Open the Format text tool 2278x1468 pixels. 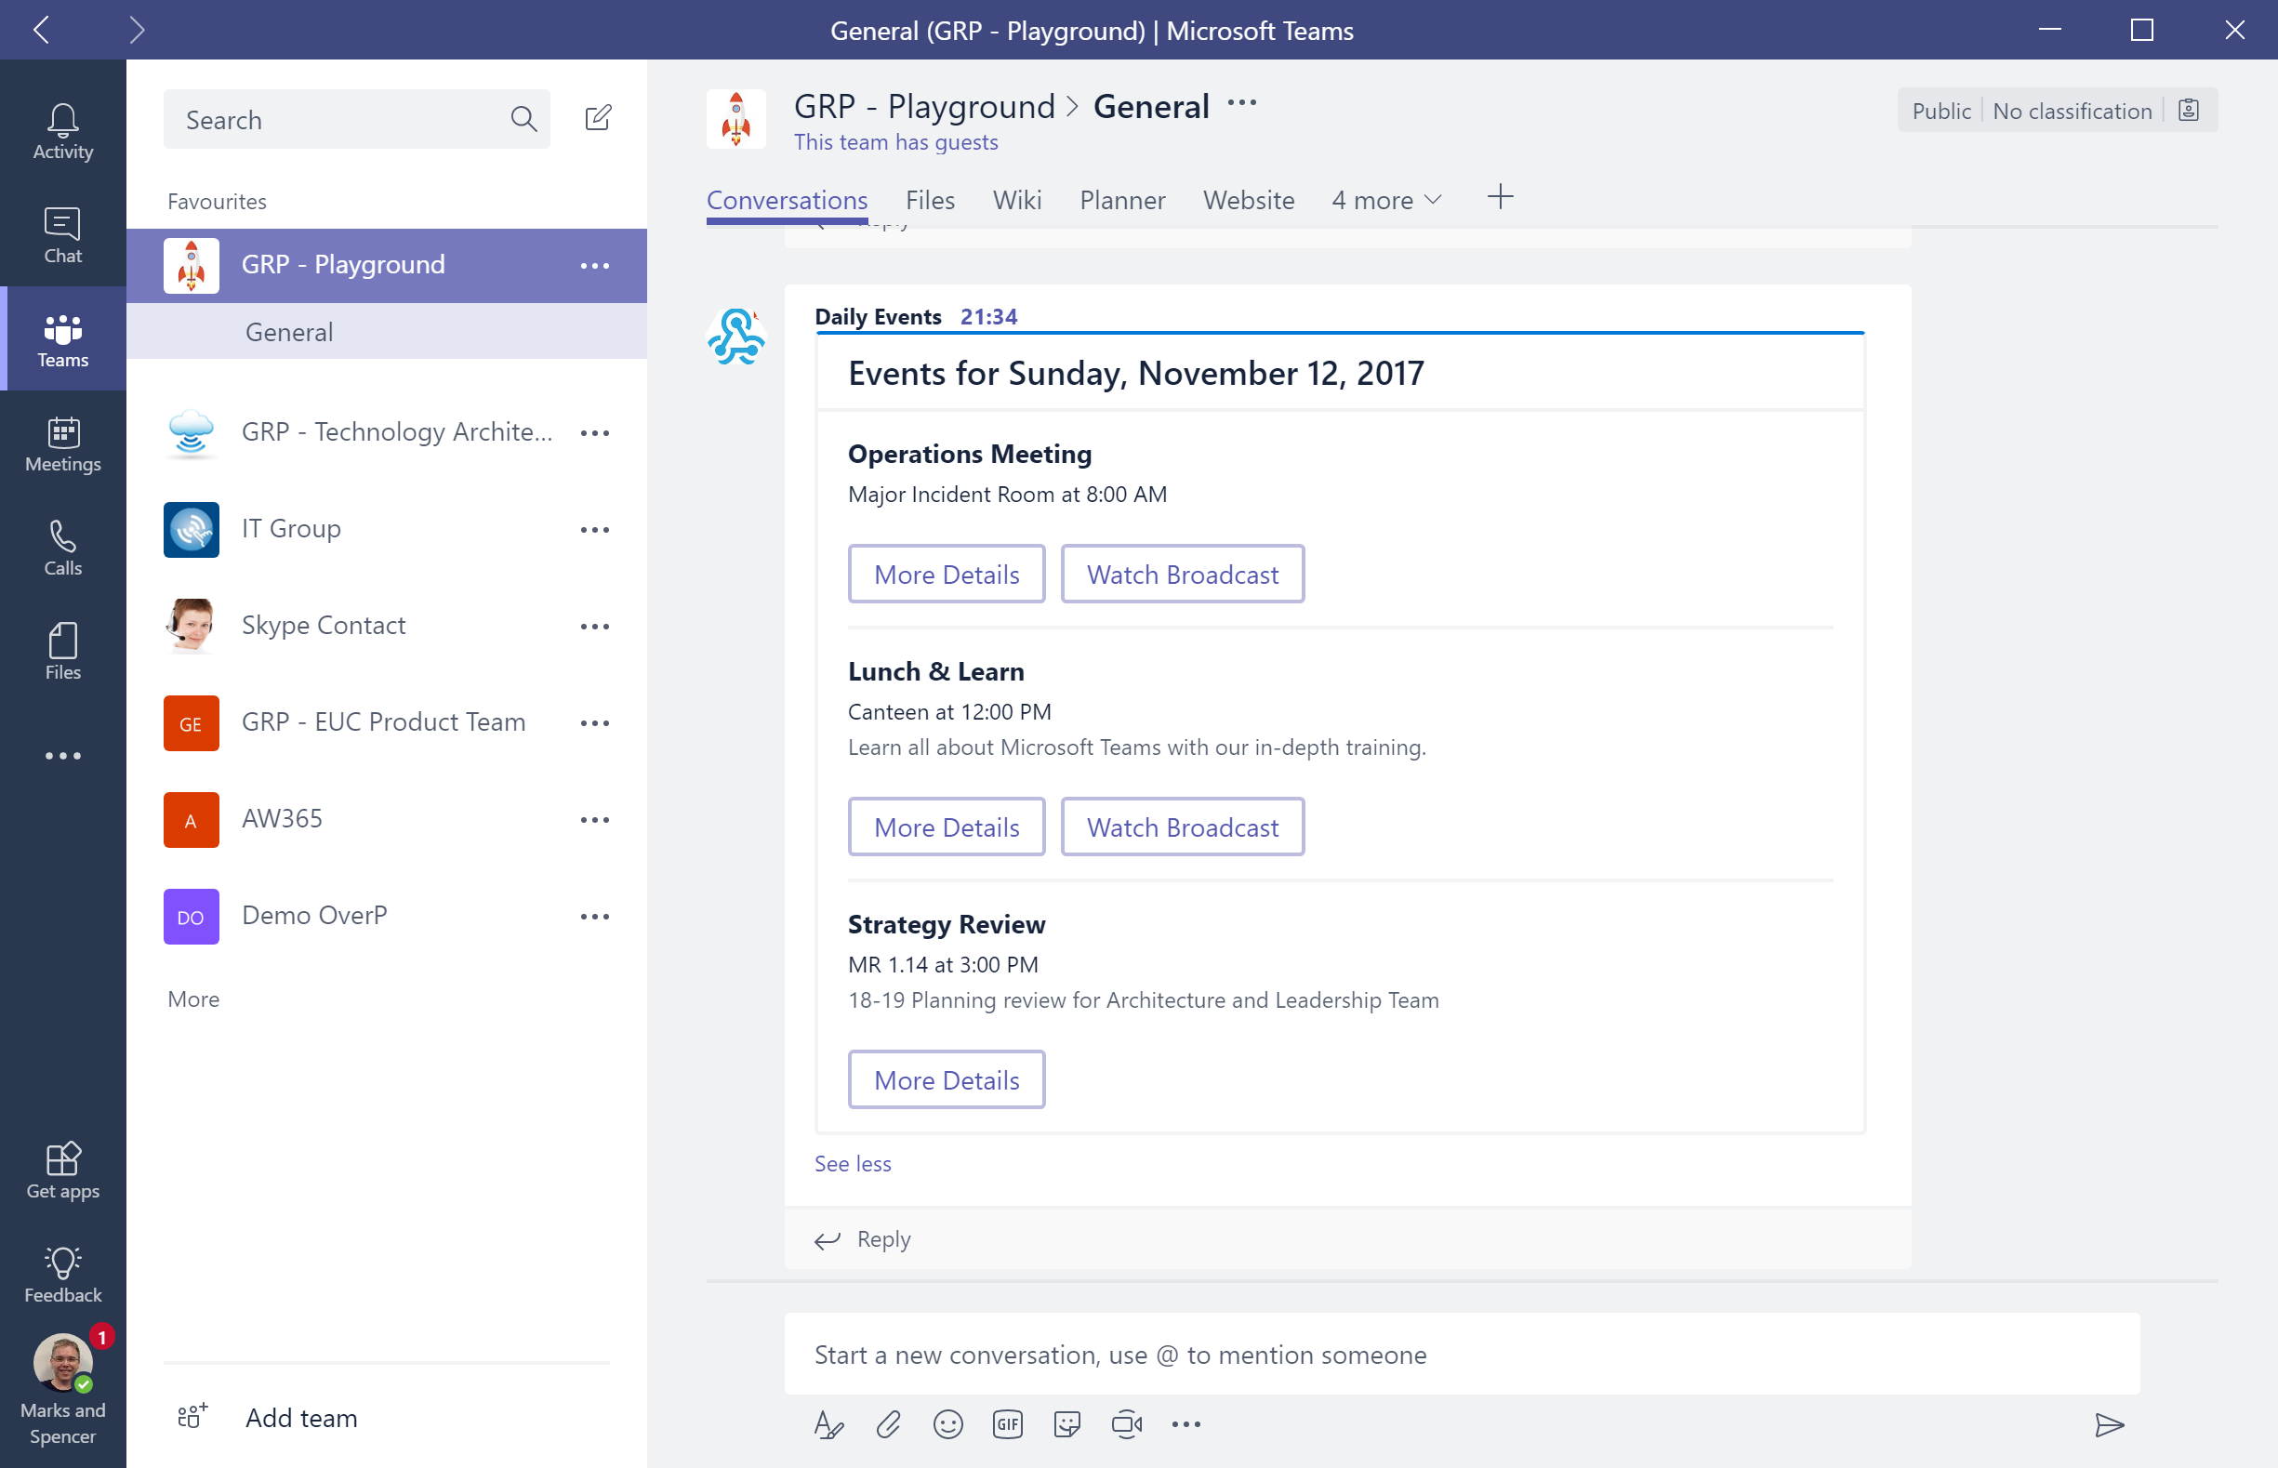(828, 1424)
